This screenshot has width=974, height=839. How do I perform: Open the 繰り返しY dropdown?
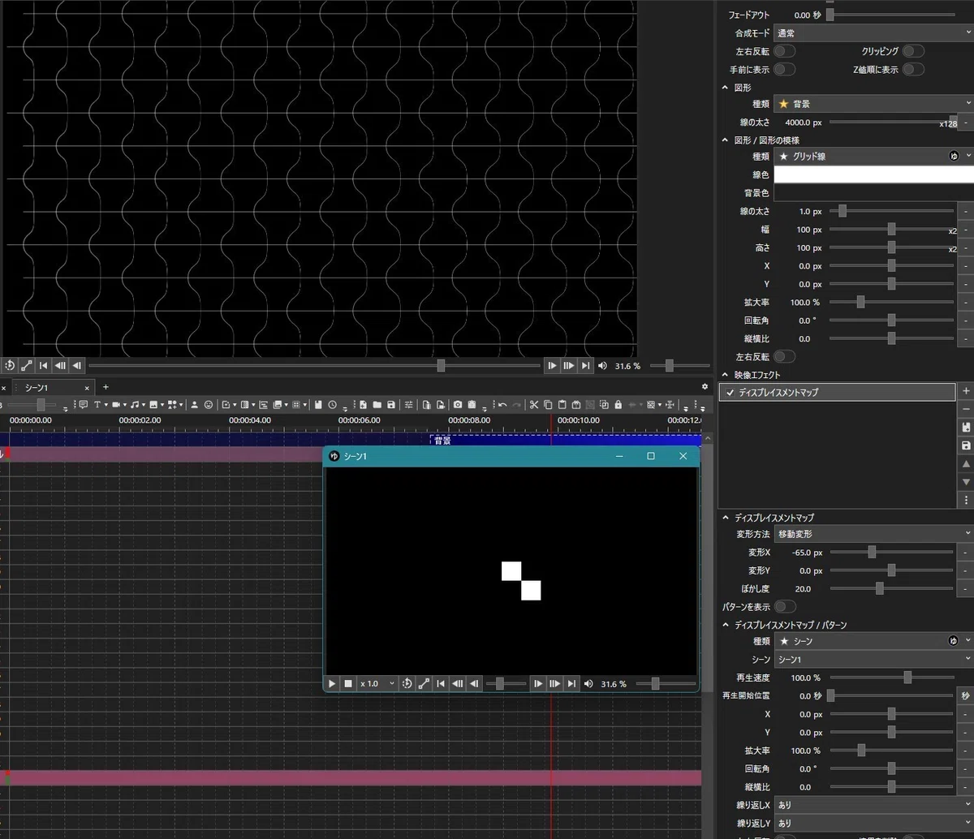pos(873,824)
